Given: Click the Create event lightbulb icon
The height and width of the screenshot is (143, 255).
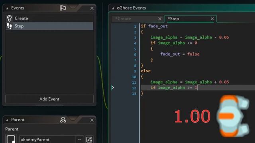Looking at the screenshot, I should 10,19.
